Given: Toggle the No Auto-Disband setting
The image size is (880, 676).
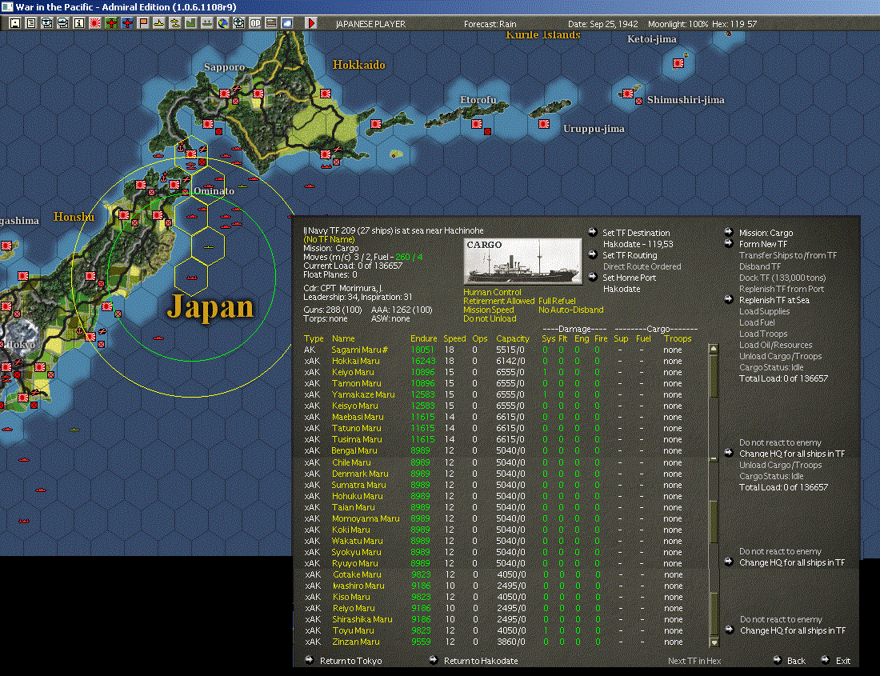Looking at the screenshot, I should pos(570,310).
